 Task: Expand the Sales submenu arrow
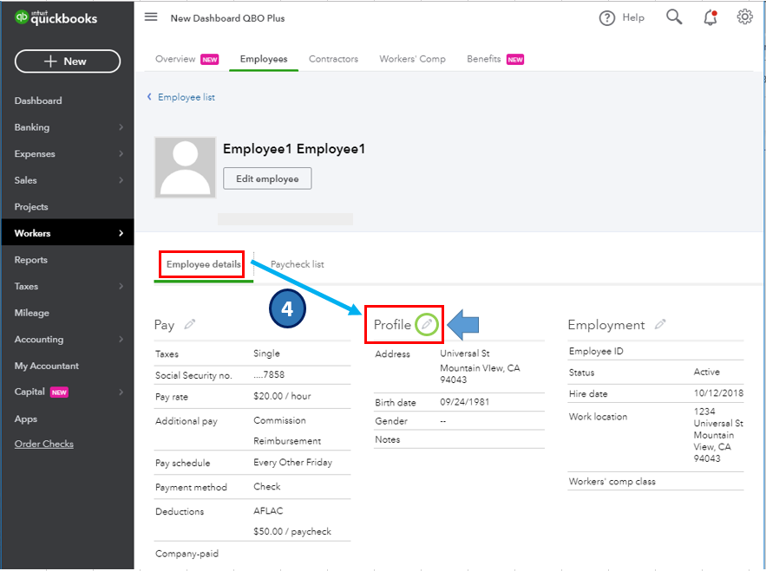click(121, 180)
